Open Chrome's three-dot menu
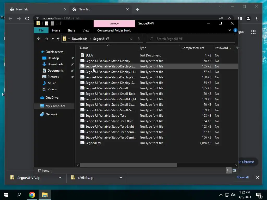Screen dimensions: 267x200 tap(257, 18)
